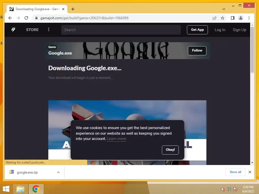Open the tab search dropdown arrow
Image resolution: width=259 pixels, height=194 pixels.
tap(224, 9)
